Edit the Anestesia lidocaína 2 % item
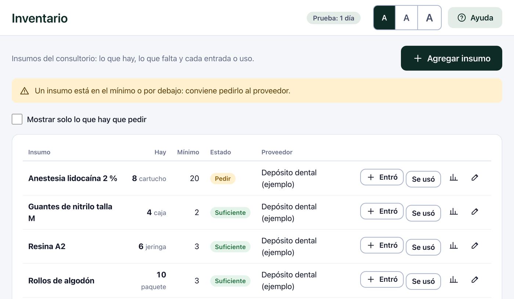514x299 pixels. pyautogui.click(x=475, y=178)
